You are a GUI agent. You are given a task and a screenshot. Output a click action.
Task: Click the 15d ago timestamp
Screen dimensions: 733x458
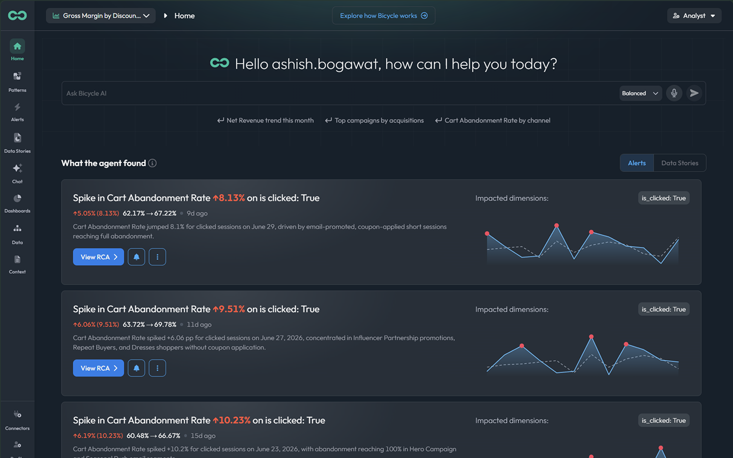[203, 436]
